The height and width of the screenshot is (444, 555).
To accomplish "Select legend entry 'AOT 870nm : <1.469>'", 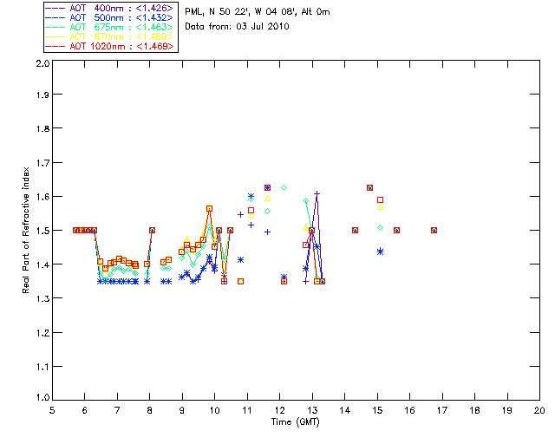I will (110, 36).
